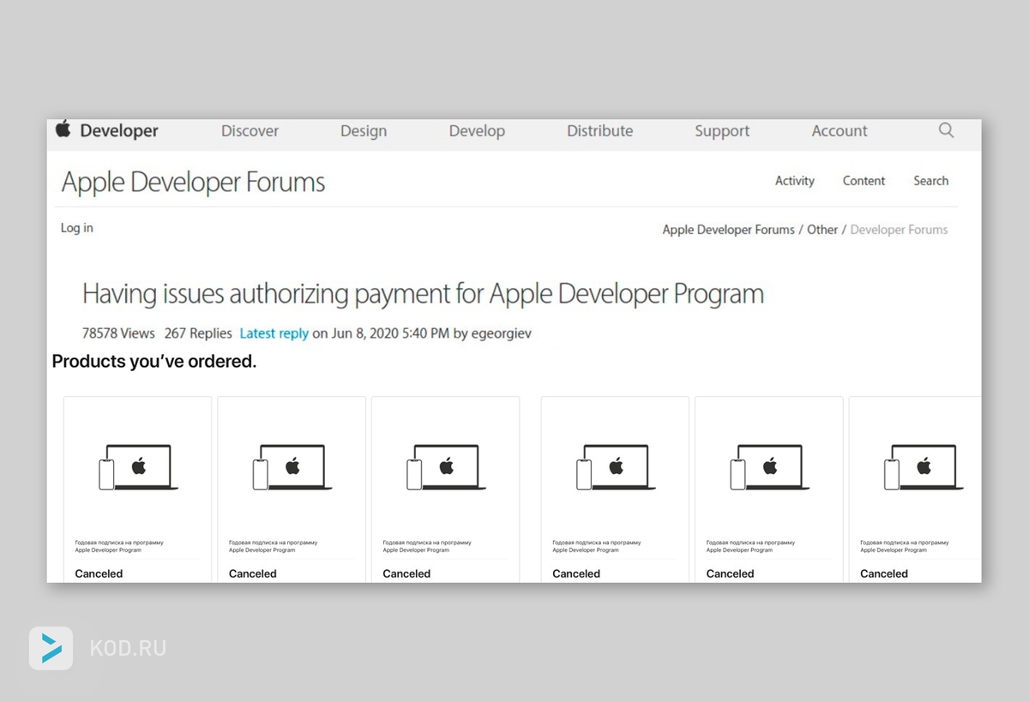Open the thread title about authorizing payment
The height and width of the screenshot is (702, 1029).
(423, 294)
